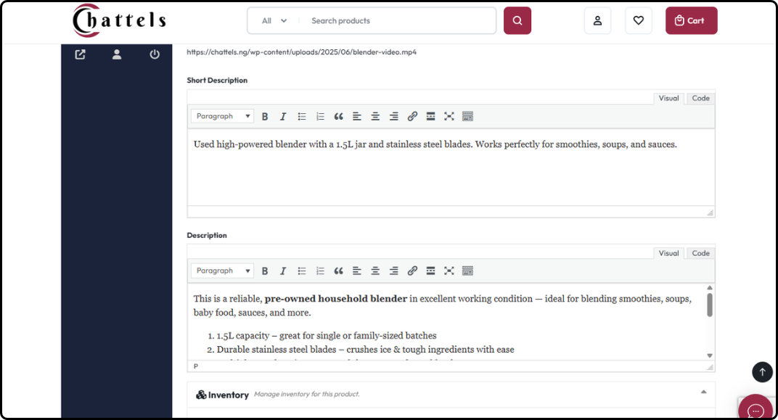Click the 'P' element path in Description
This screenshot has width=778, height=420.
(195, 366)
